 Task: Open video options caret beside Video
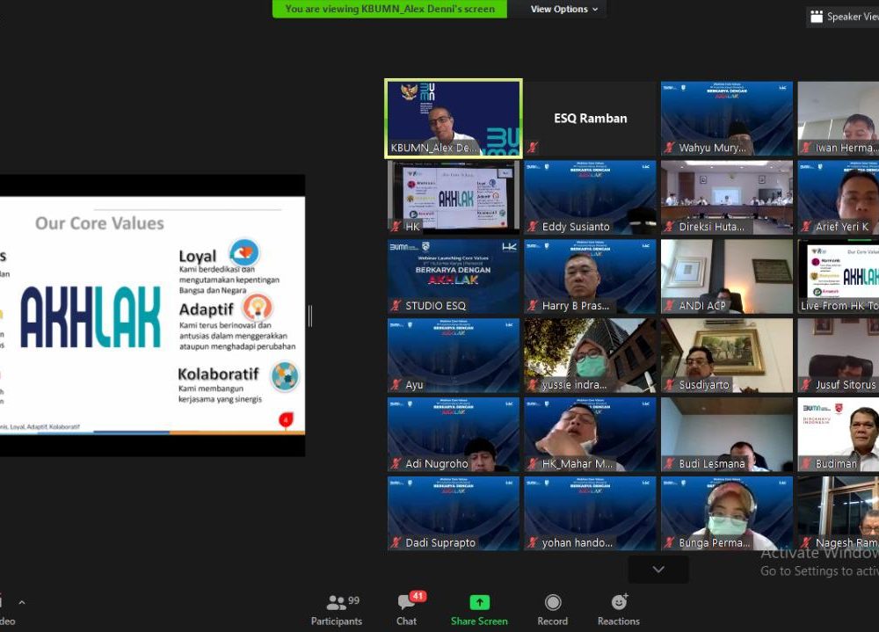coord(22,603)
